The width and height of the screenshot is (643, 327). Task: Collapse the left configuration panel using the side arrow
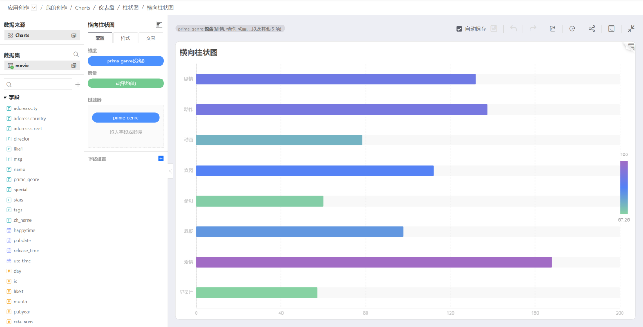tap(171, 171)
